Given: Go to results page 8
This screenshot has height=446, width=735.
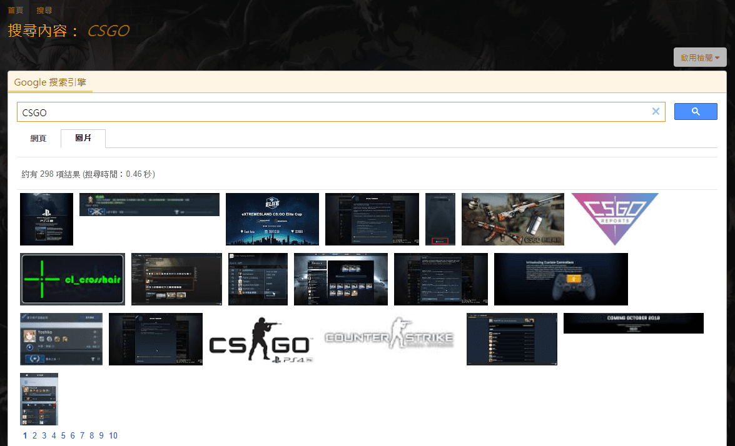Looking at the screenshot, I should click(91, 436).
